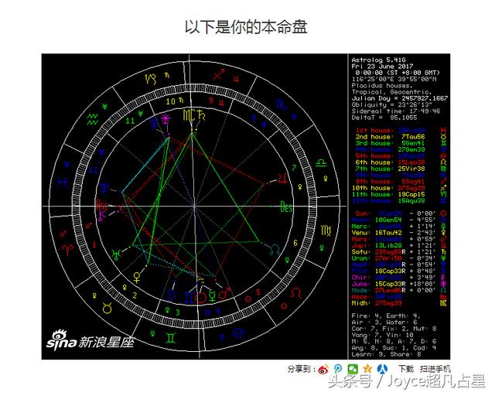Click the natal chart wheel image

click(194, 207)
